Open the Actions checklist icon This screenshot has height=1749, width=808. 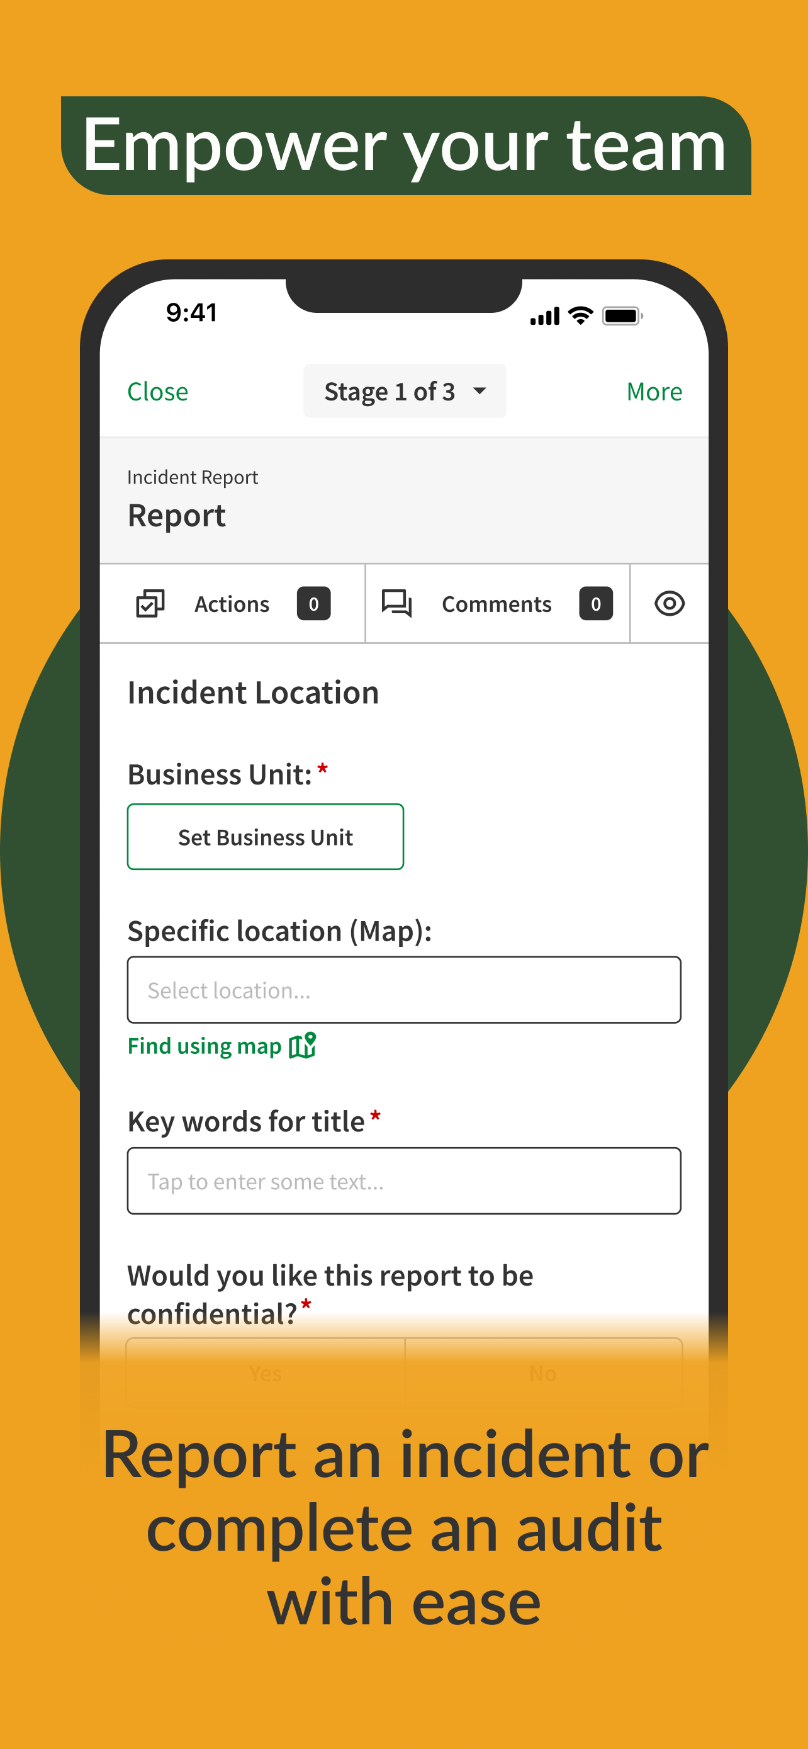pos(150,603)
